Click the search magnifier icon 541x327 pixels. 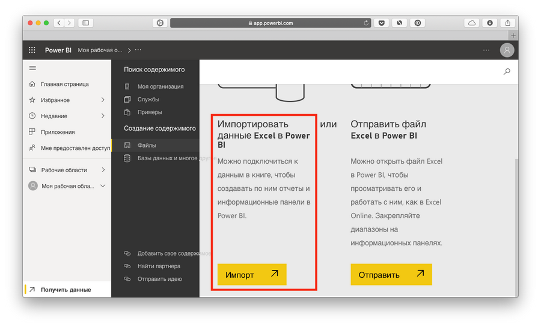coord(507,71)
